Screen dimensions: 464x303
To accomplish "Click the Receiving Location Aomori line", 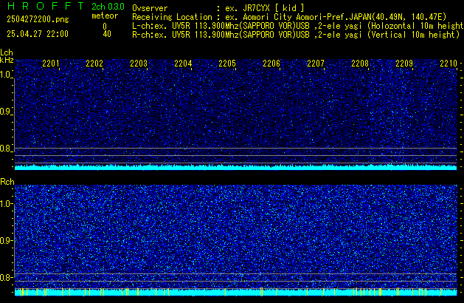I will [289, 17].
